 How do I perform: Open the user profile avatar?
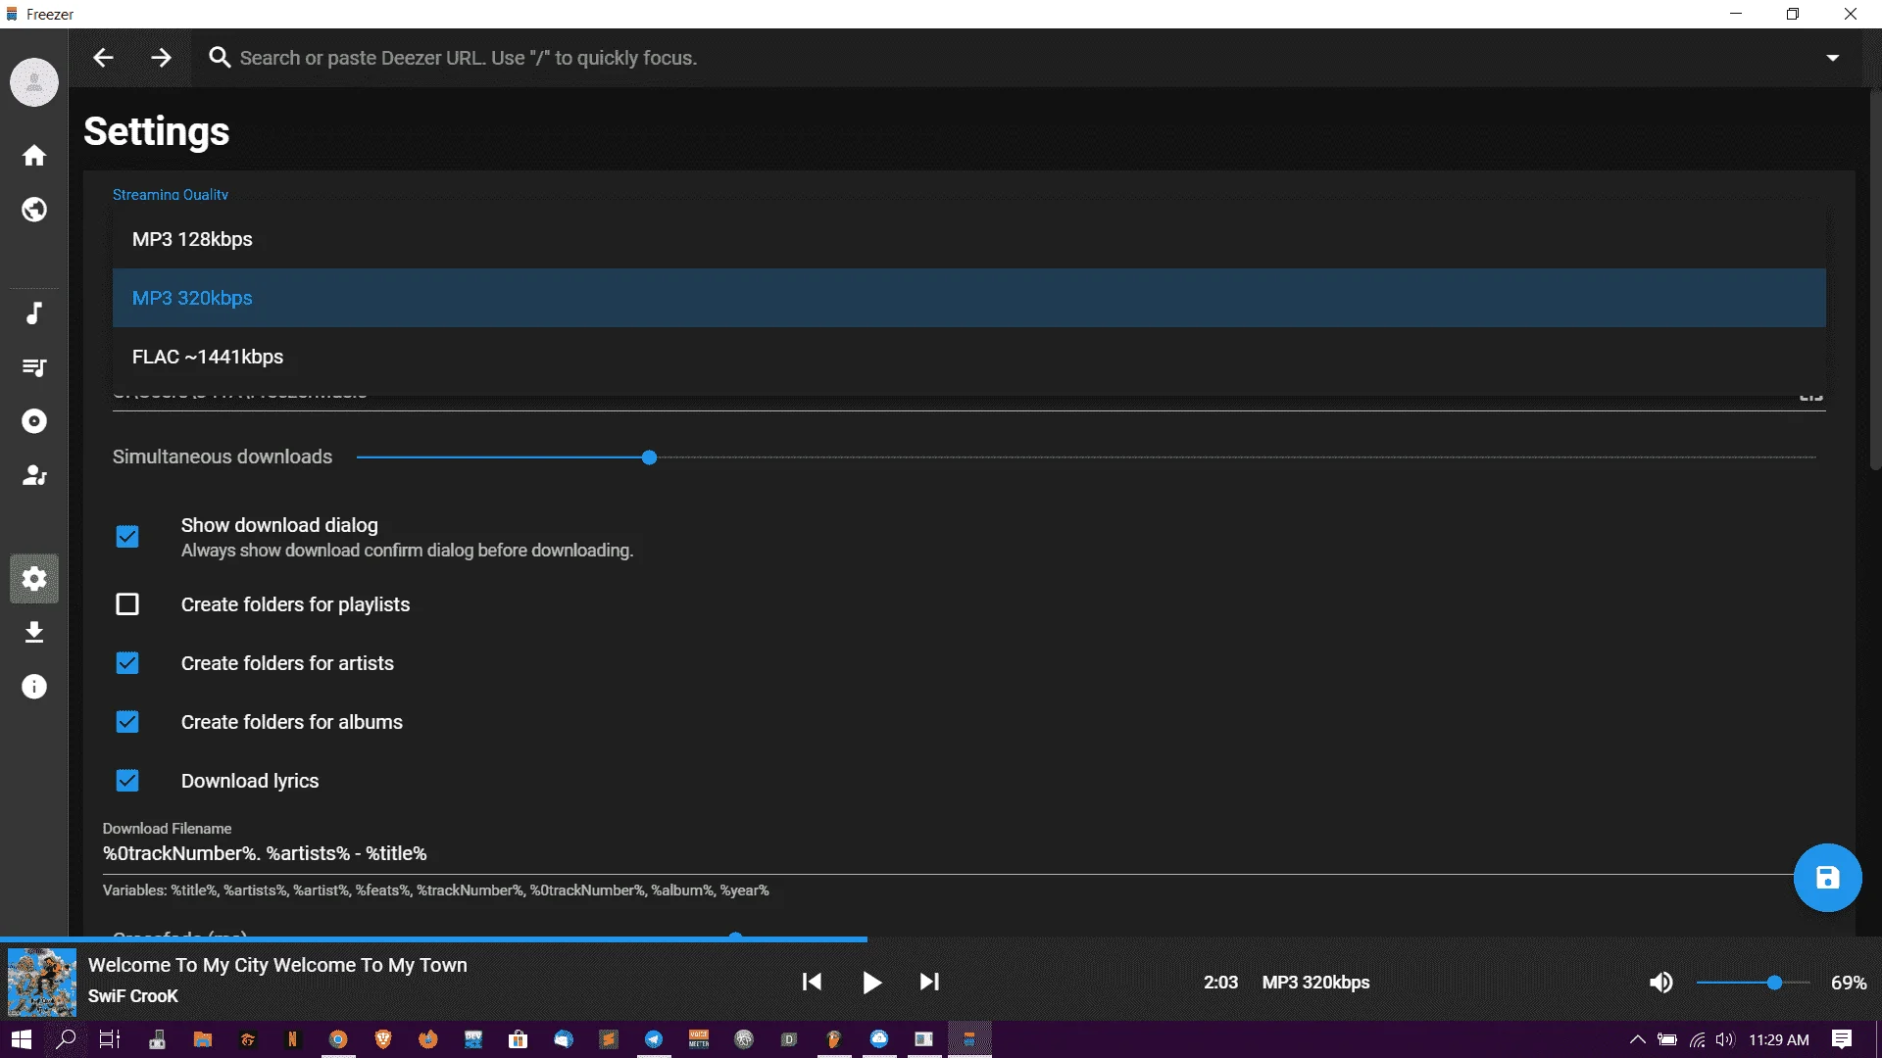click(34, 82)
